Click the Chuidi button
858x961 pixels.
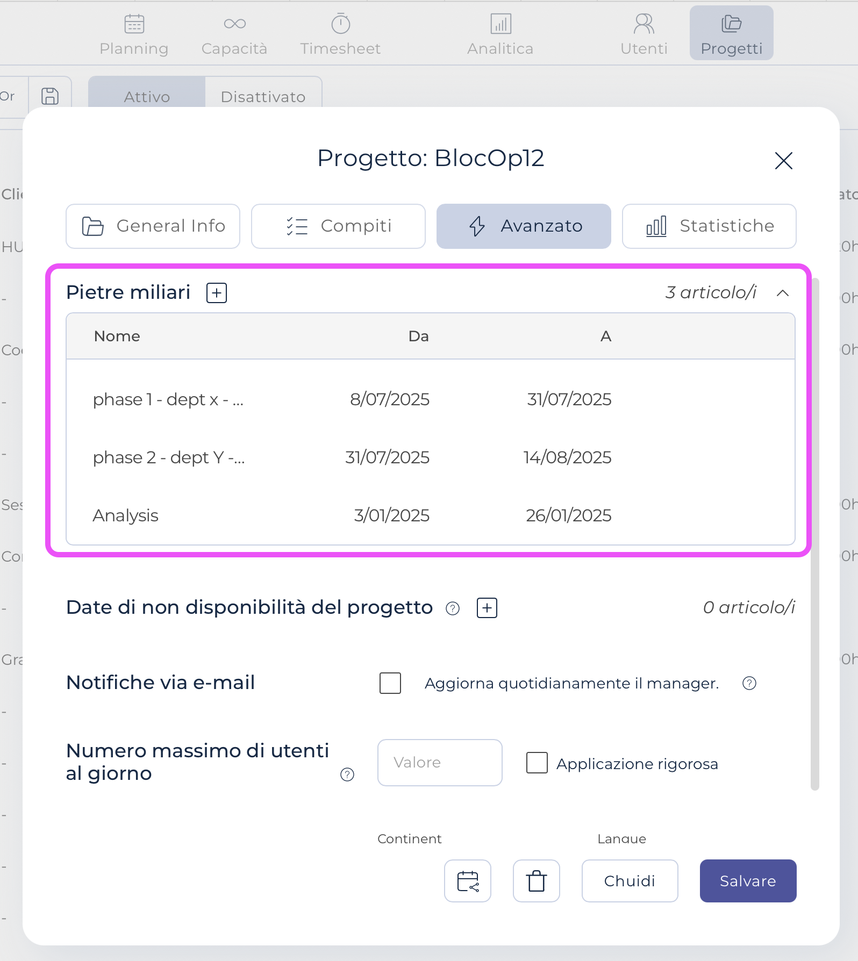coord(630,881)
